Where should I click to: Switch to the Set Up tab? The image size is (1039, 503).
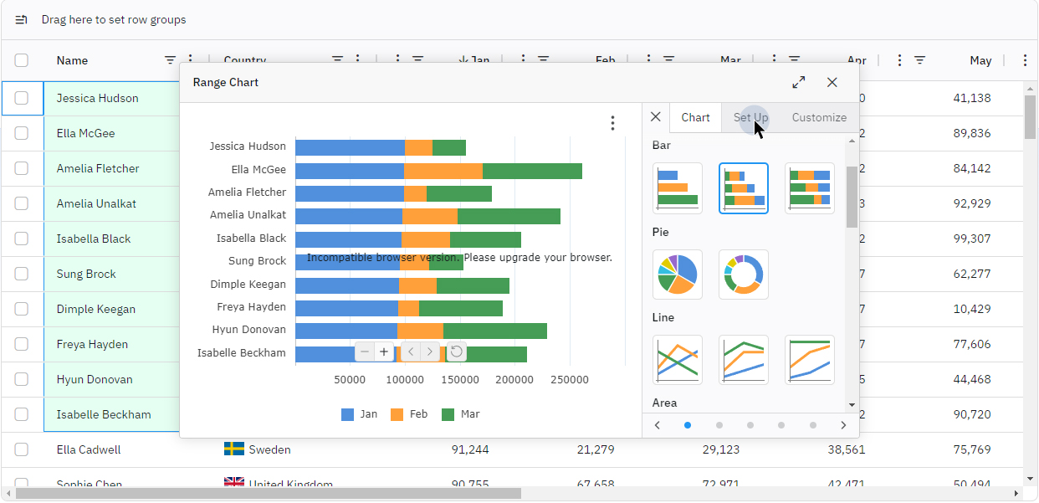coord(750,117)
